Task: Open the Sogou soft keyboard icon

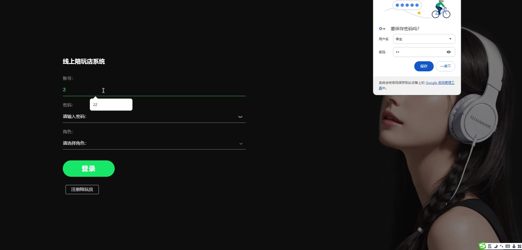Action: pos(508,246)
